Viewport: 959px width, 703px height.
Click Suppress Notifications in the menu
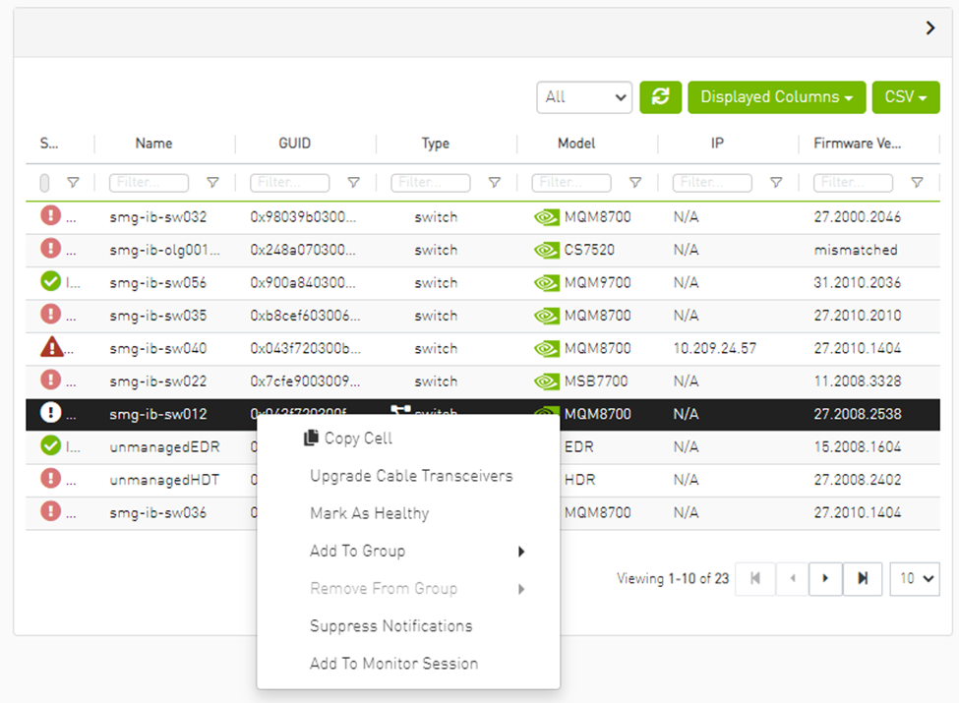coord(390,625)
